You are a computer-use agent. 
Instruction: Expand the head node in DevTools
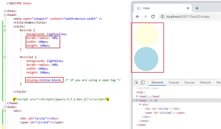point(137,96)
